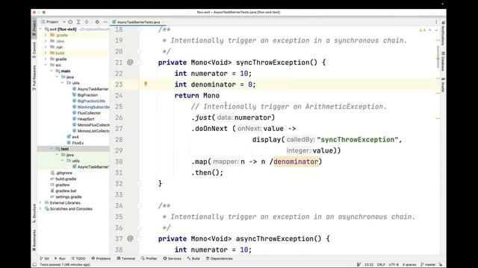The image size is (478, 268).
Task: Select the ex4 class file in tree
Action: tap(73, 137)
